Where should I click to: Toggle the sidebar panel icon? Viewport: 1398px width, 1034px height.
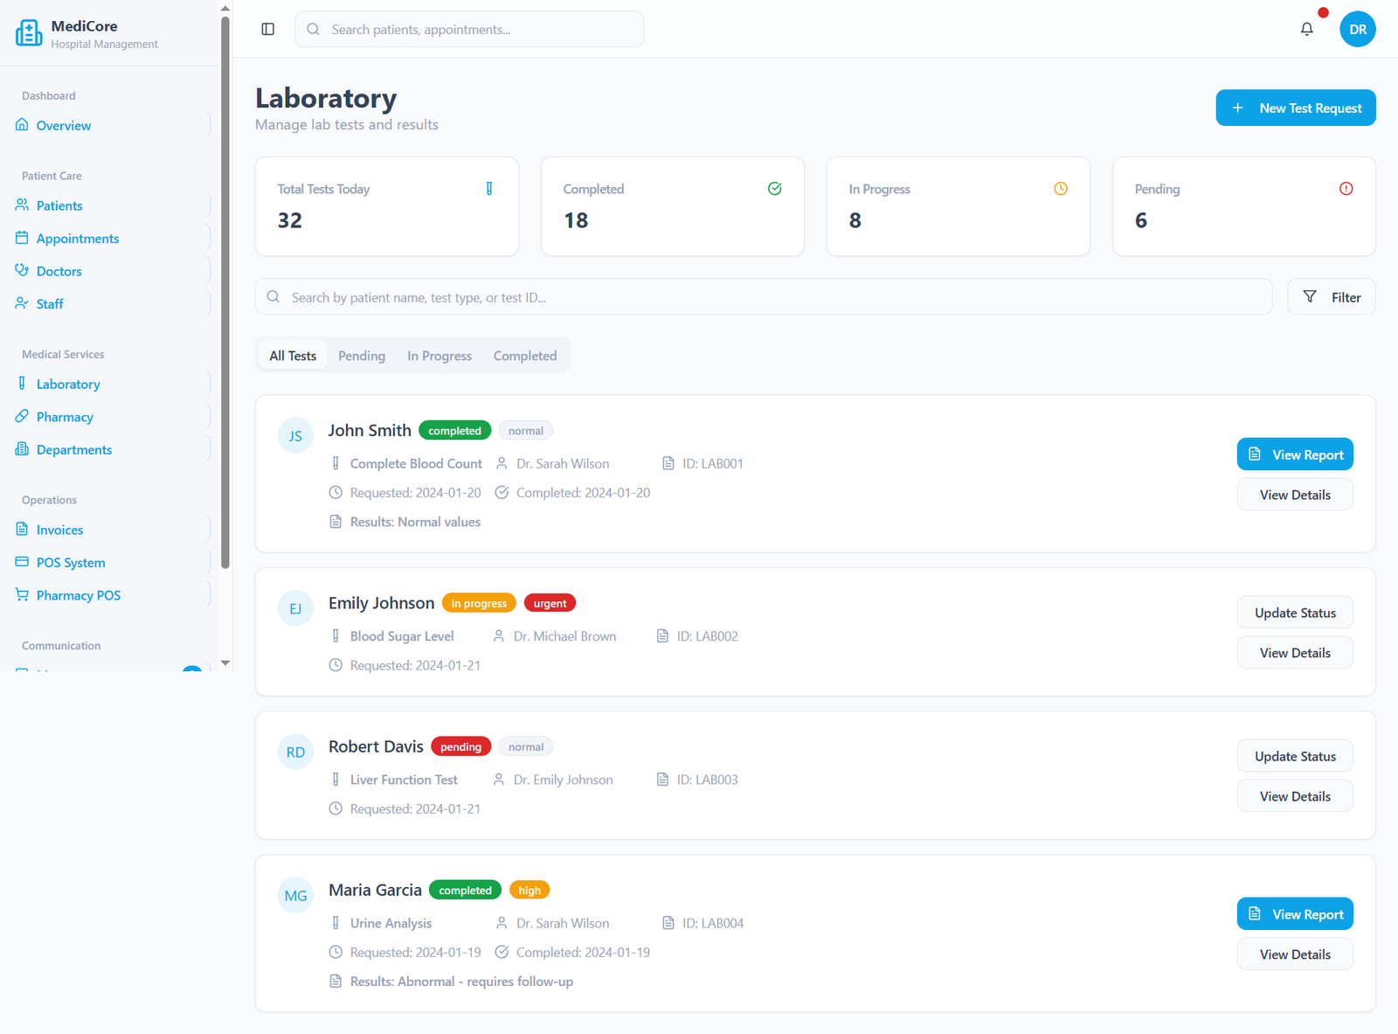click(x=268, y=29)
